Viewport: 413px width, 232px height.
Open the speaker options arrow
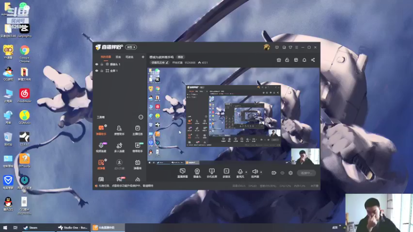coord(261,172)
